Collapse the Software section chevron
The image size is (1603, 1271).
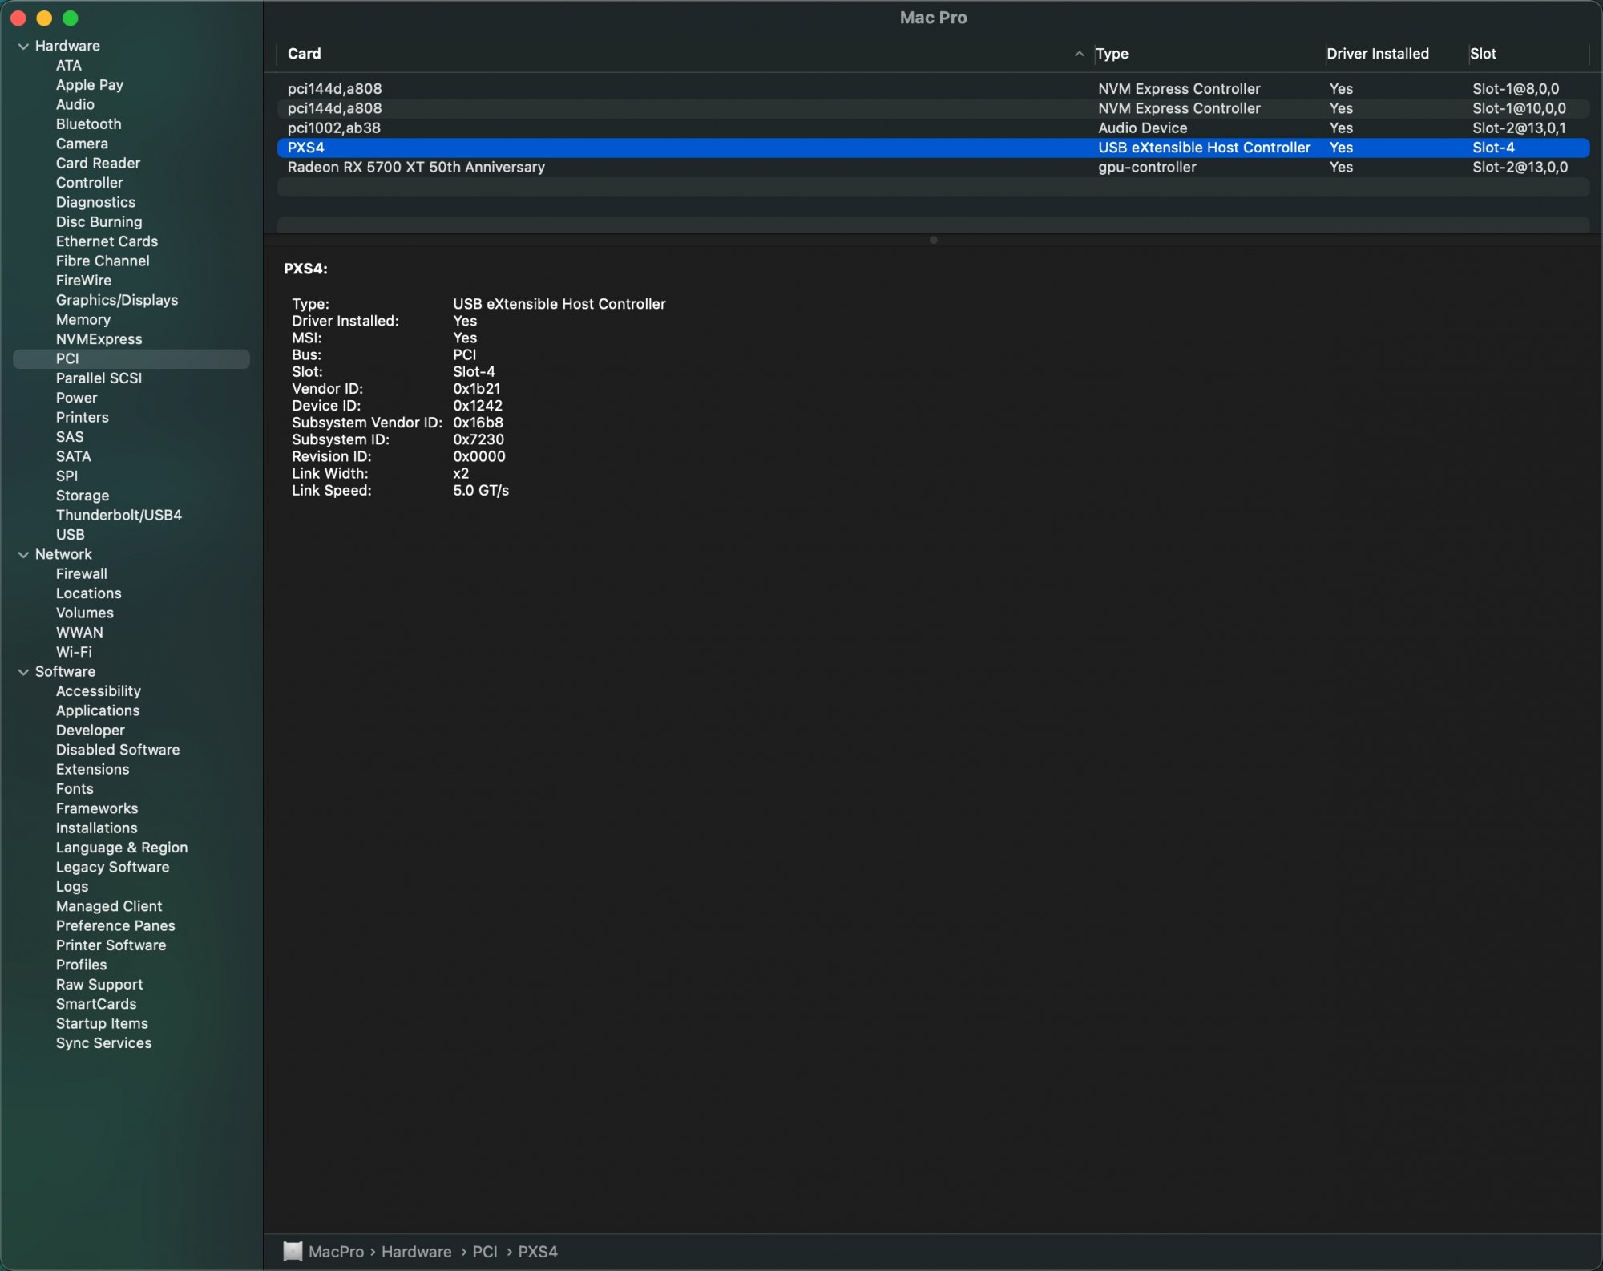tap(23, 672)
